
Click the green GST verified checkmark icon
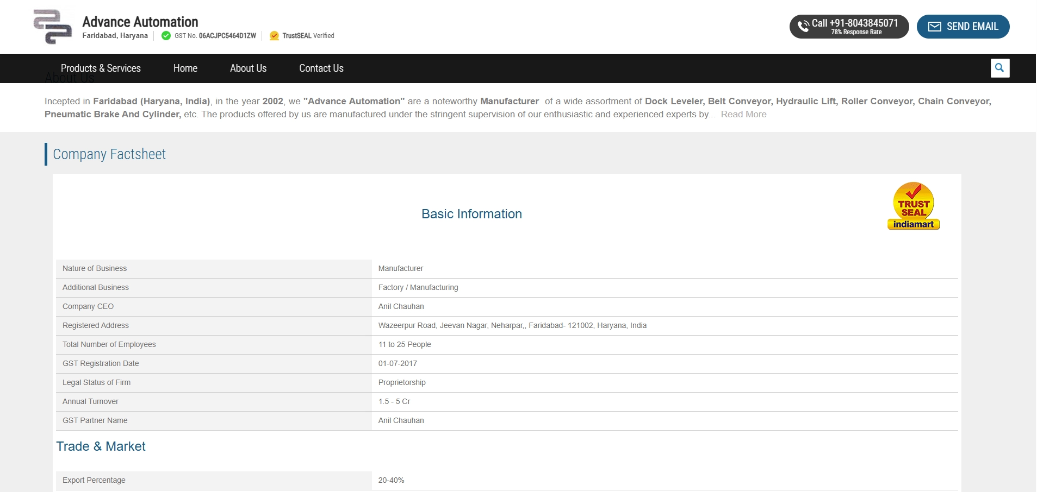point(166,36)
